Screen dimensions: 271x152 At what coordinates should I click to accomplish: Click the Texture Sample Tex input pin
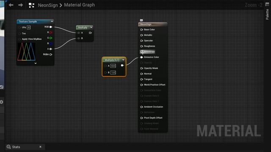19,34
